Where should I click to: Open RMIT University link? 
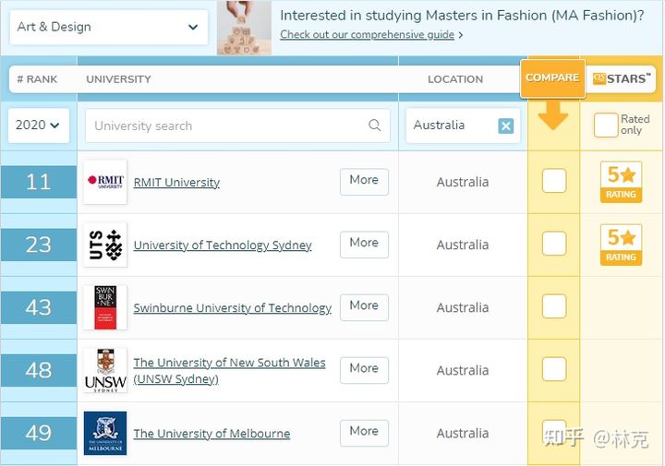(x=176, y=183)
